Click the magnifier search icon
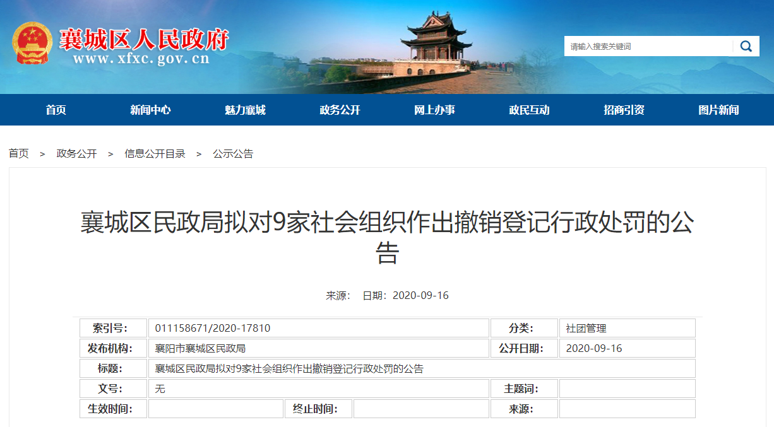 [746, 46]
